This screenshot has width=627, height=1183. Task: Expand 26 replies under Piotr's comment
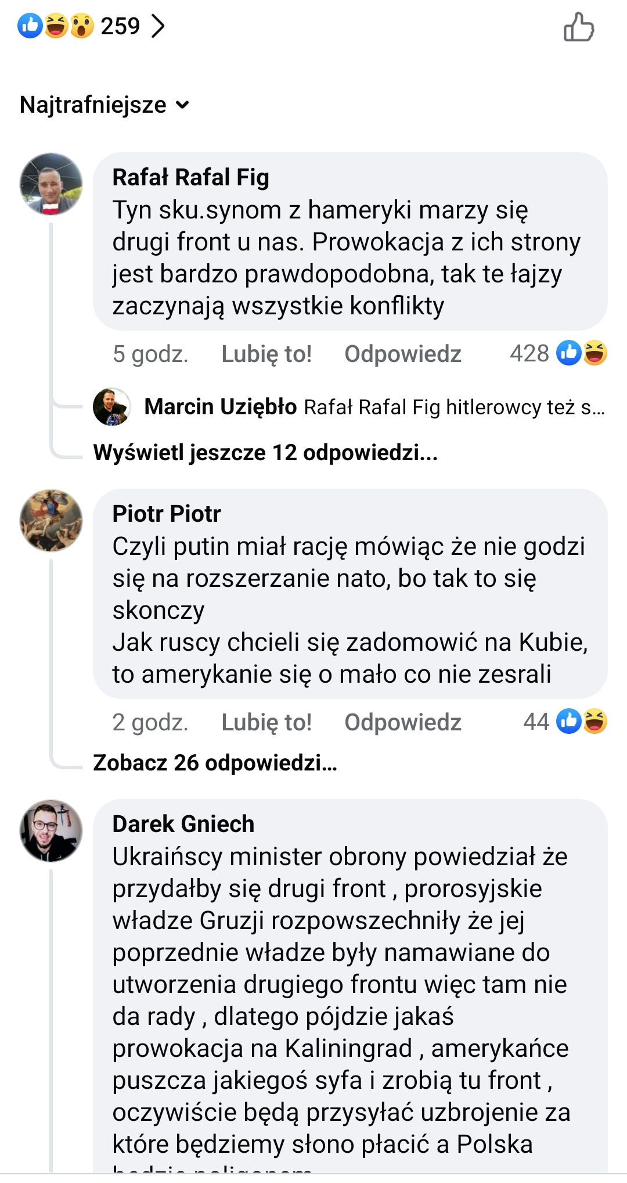pyautogui.click(x=215, y=763)
